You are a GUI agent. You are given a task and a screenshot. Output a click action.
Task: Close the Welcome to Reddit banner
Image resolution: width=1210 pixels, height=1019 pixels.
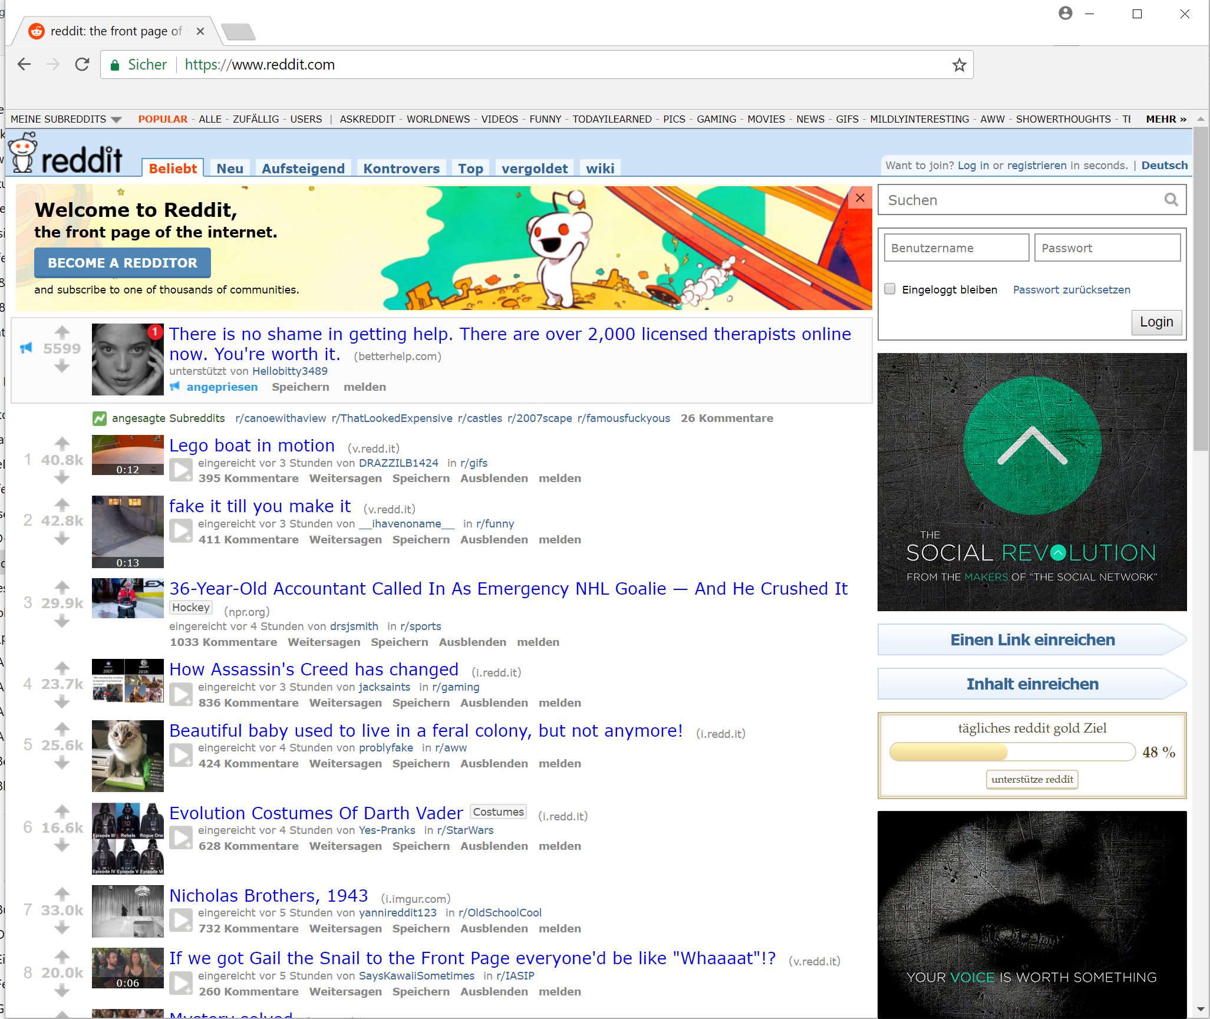860,198
